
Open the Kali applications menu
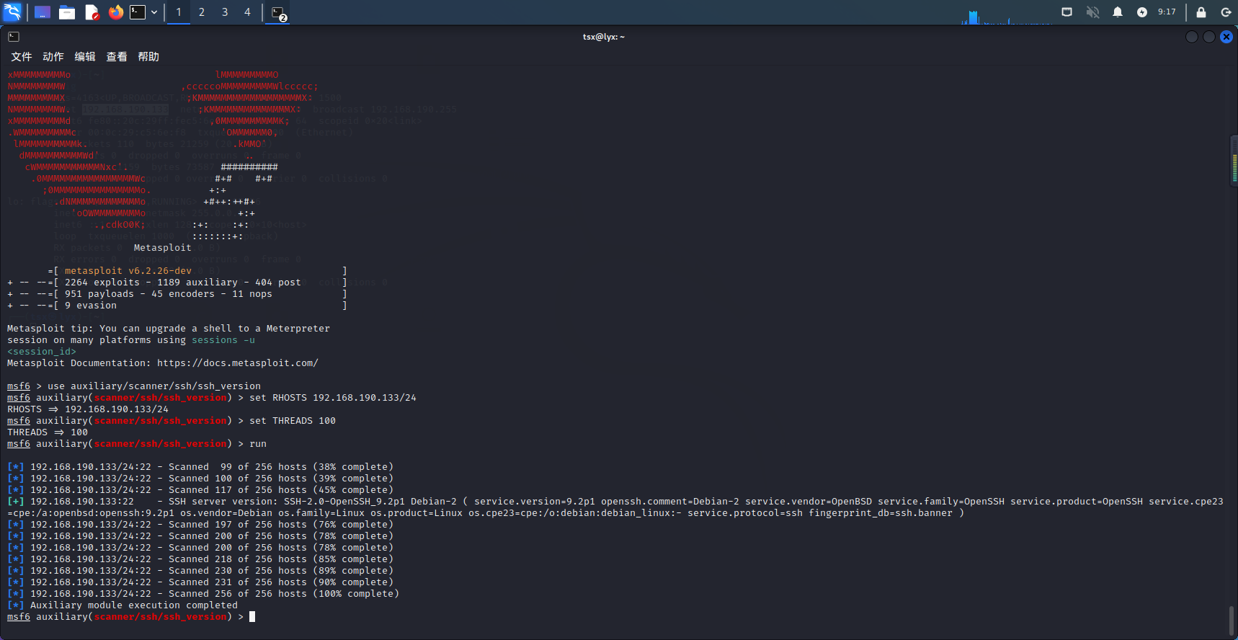point(12,12)
